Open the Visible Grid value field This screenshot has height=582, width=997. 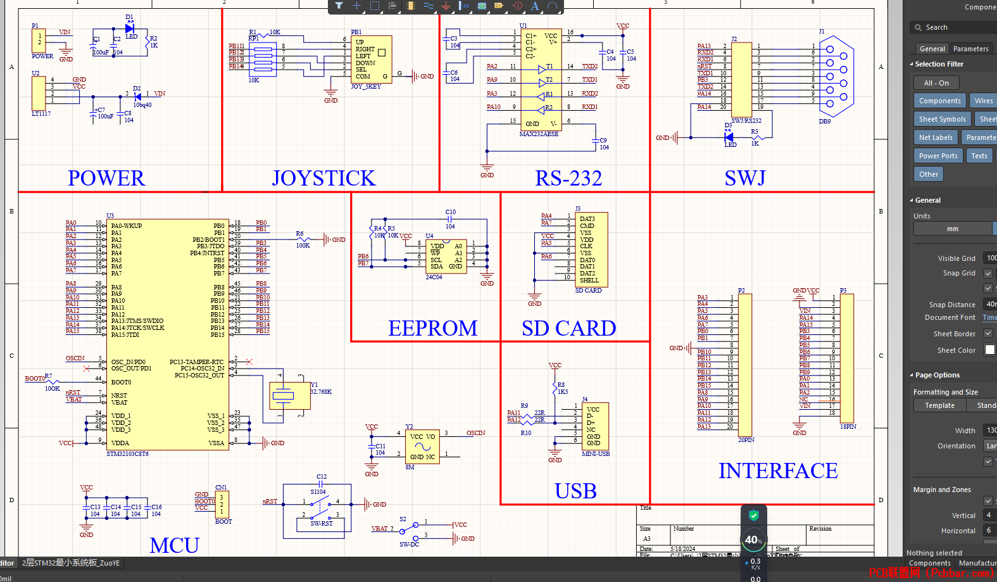990,258
